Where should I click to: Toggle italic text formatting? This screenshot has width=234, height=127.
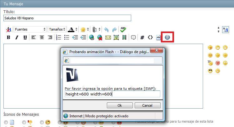17,37
